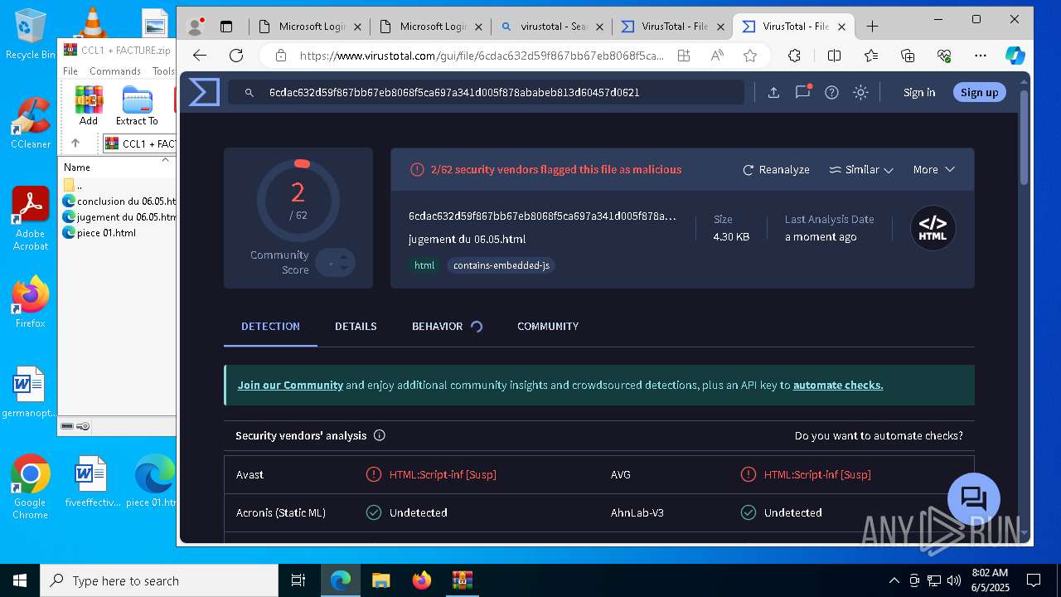Click the Add icon in WinRAR

[89, 105]
